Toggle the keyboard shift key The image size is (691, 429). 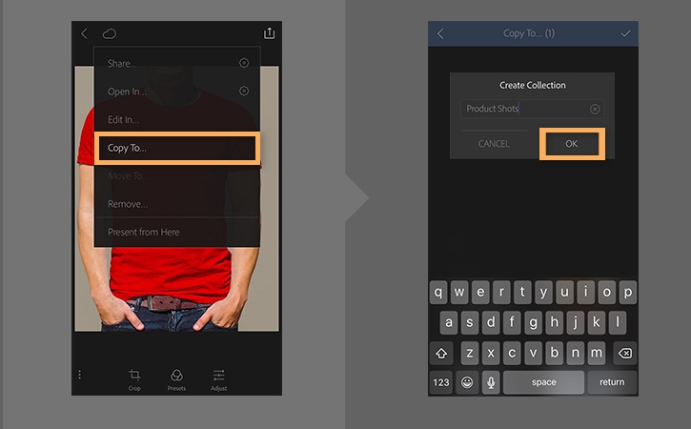click(441, 353)
